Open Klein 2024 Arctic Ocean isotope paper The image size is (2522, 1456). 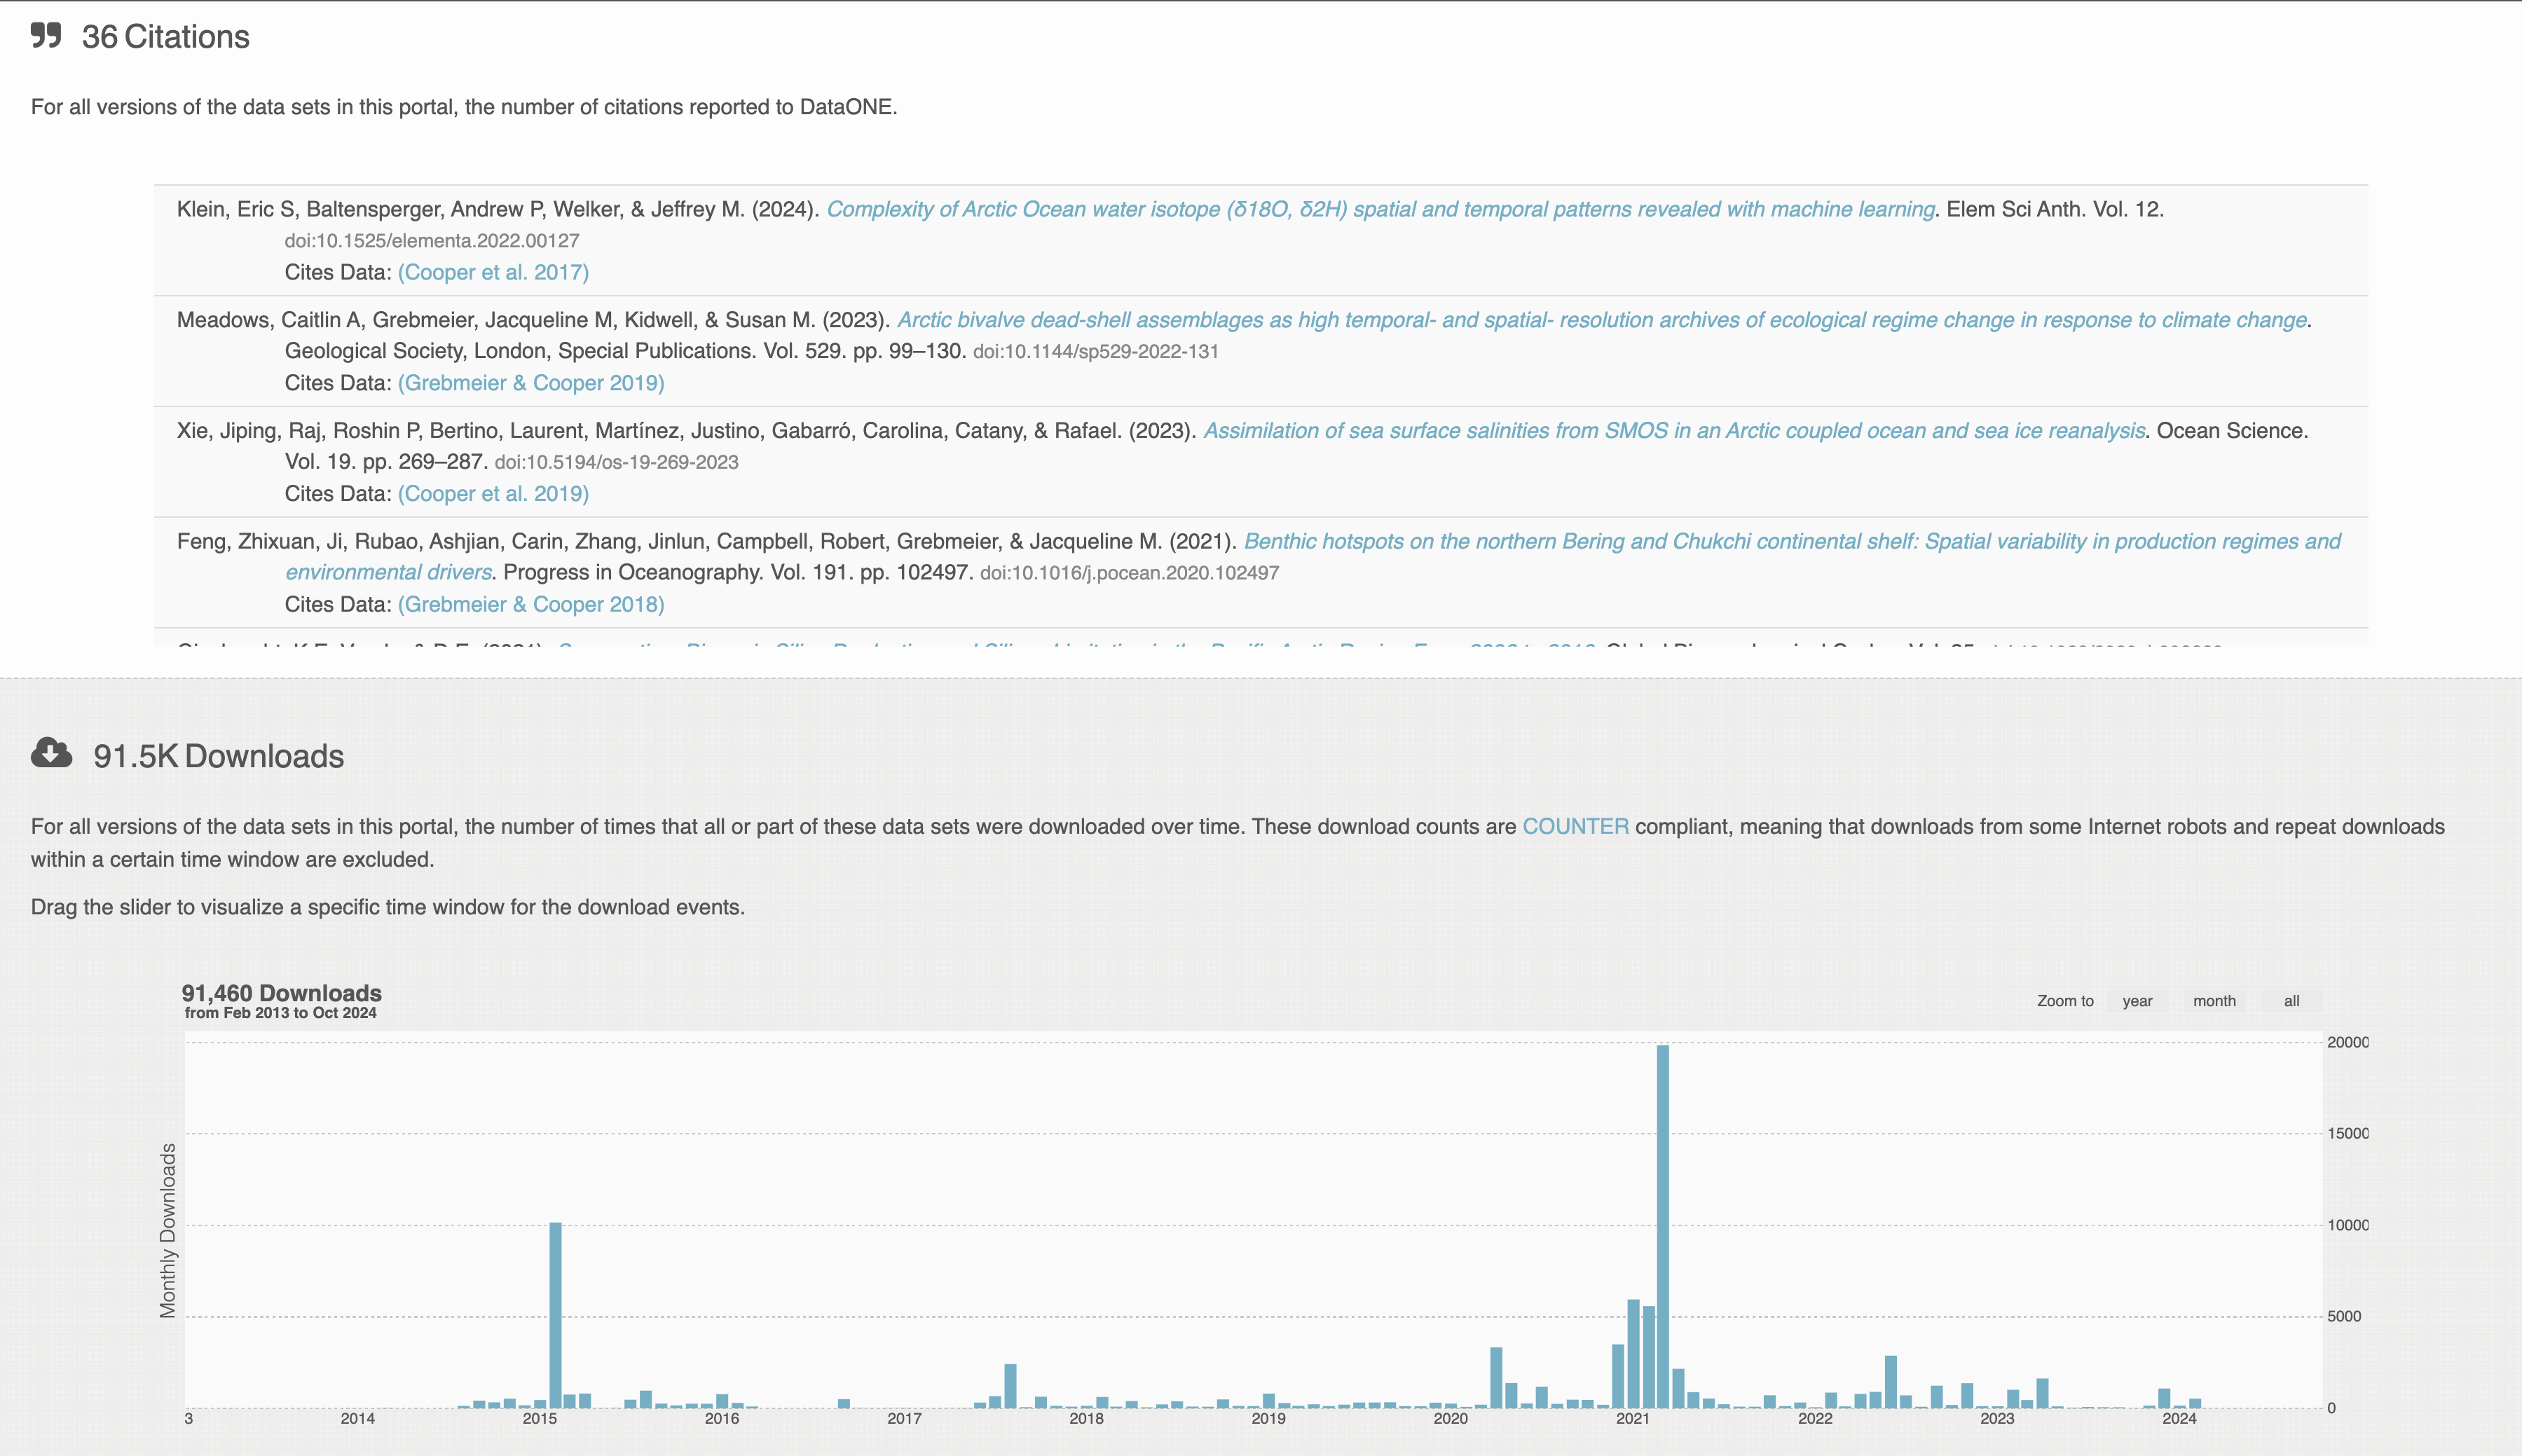(1380, 209)
